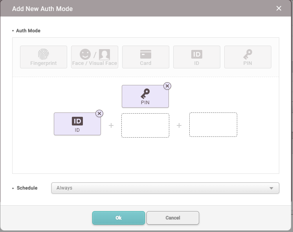The width and height of the screenshot is (293, 232).
Task: Click the empty dashed slot below the PIN tile
Action: click(x=145, y=125)
